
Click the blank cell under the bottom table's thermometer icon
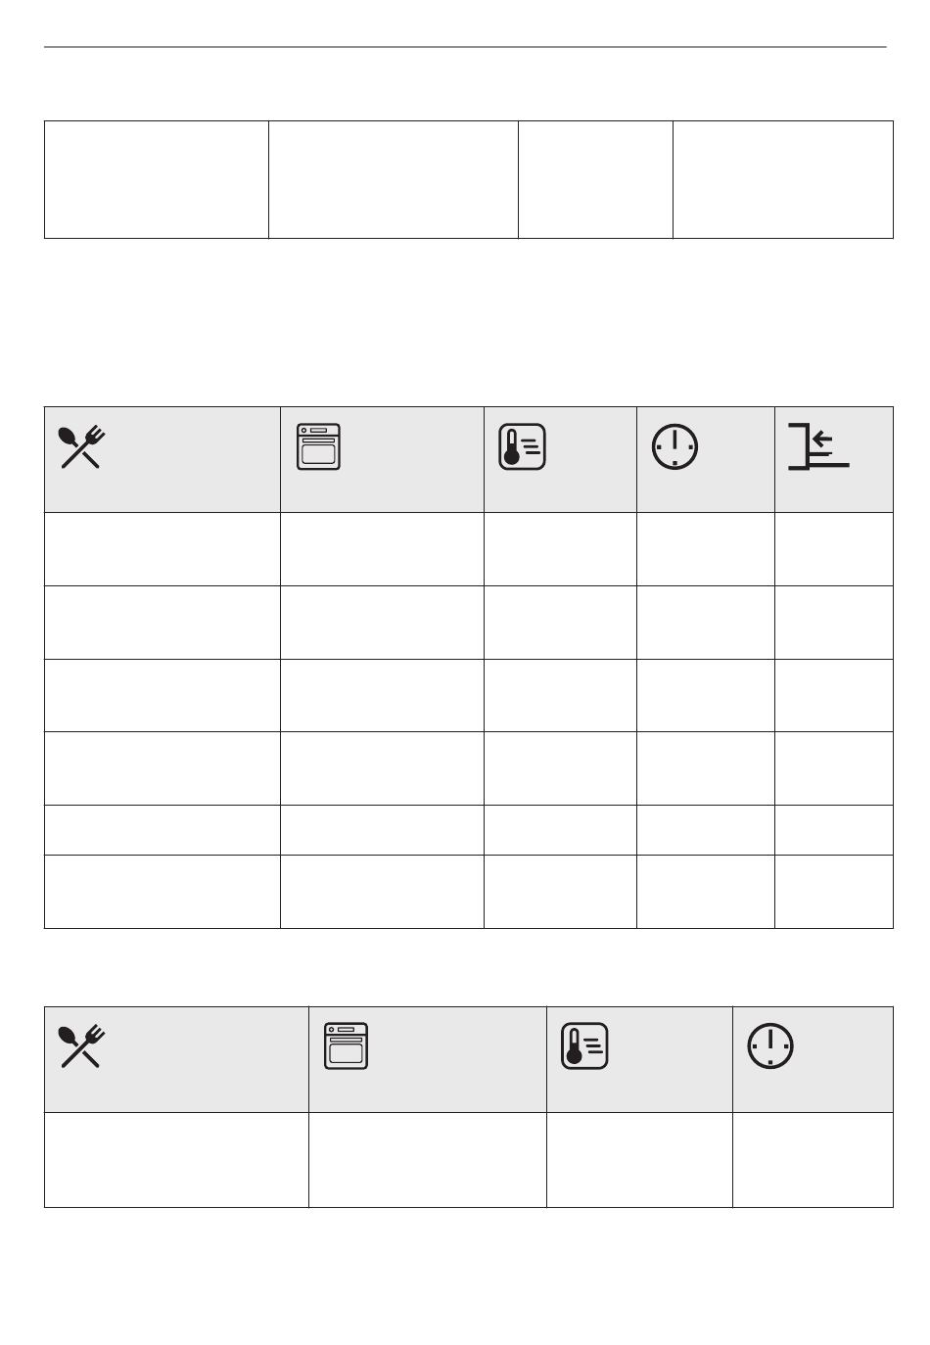[x=639, y=1160]
